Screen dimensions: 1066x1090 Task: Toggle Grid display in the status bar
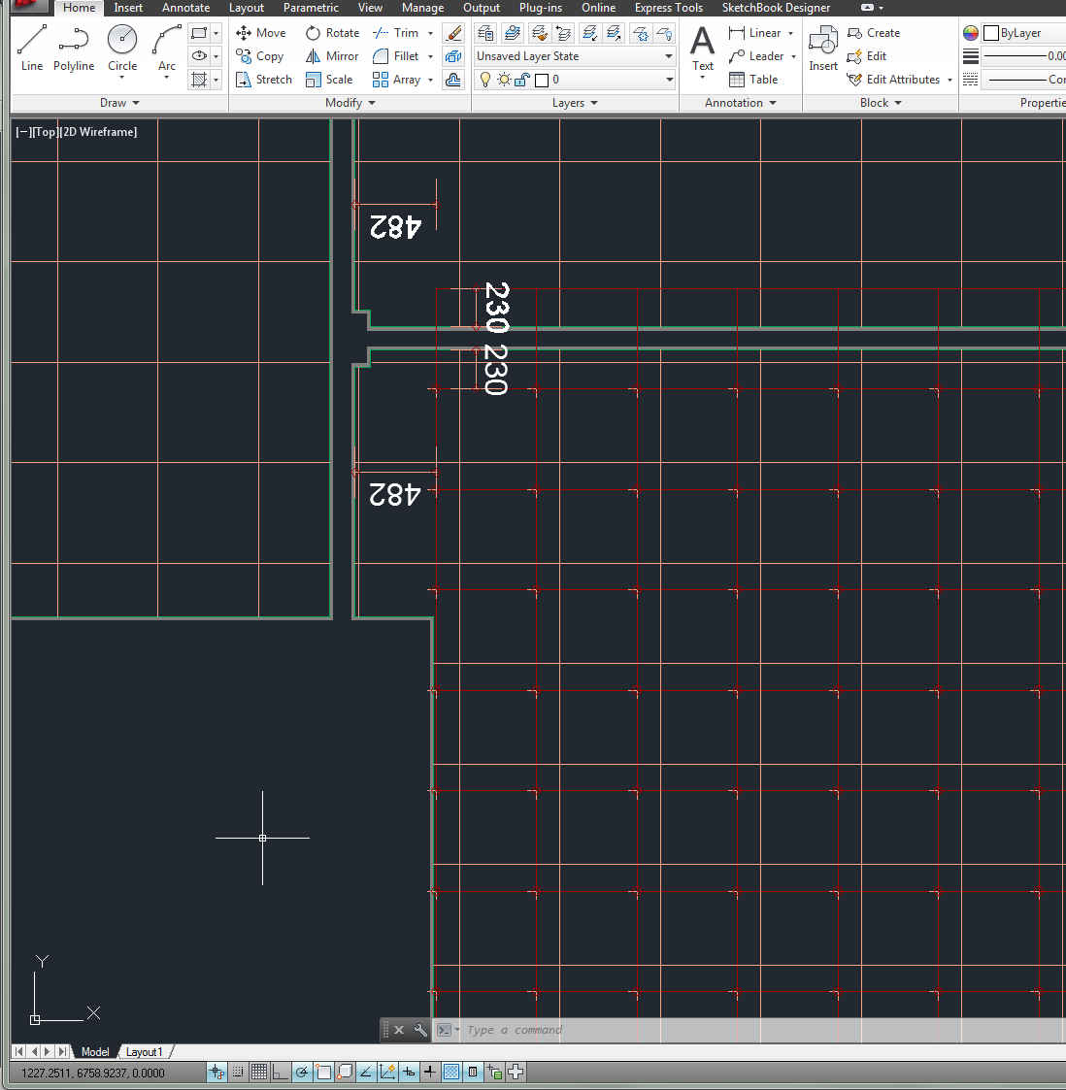[259, 1072]
